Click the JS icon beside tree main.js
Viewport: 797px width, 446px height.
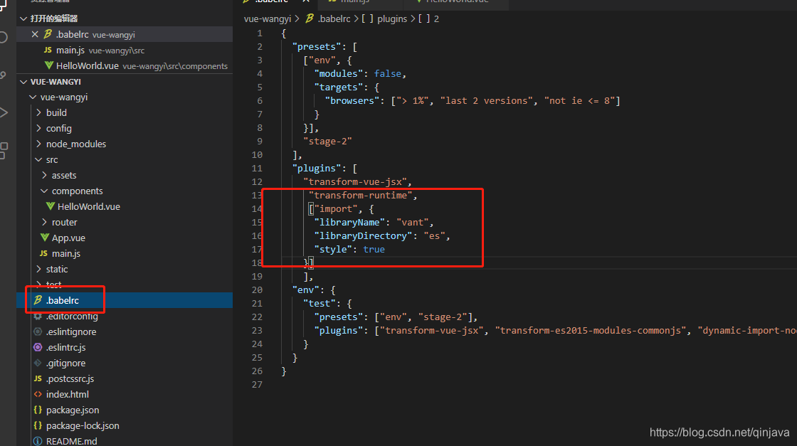click(x=43, y=253)
